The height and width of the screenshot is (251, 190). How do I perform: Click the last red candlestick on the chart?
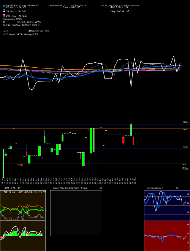click(133, 141)
